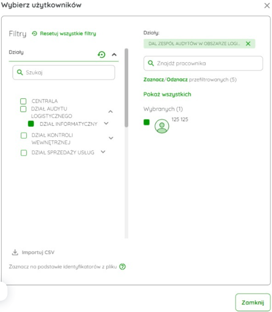Image resolution: width=272 pixels, height=312 pixels.
Task: Click the help question mark icon
Action: tap(122, 267)
